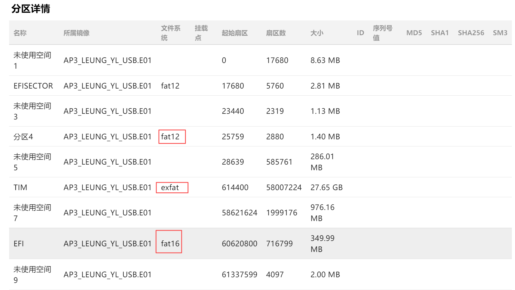Click the 所属镜像 column header
This screenshot has width=515, height=290.
pyautogui.click(x=76, y=33)
